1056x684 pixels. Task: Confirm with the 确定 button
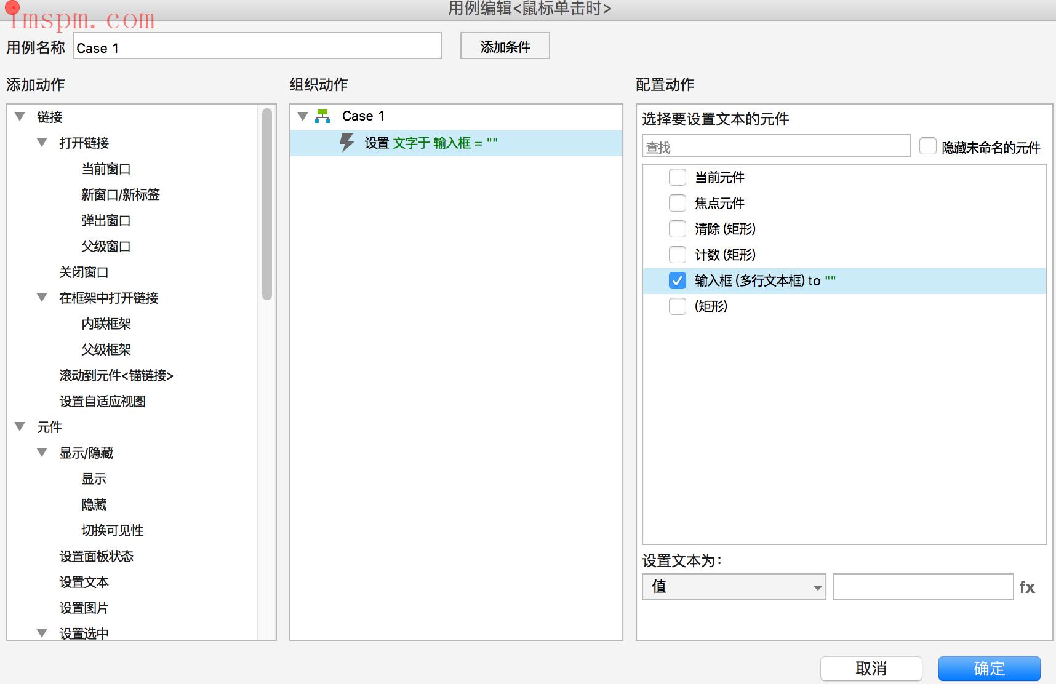[x=990, y=668]
